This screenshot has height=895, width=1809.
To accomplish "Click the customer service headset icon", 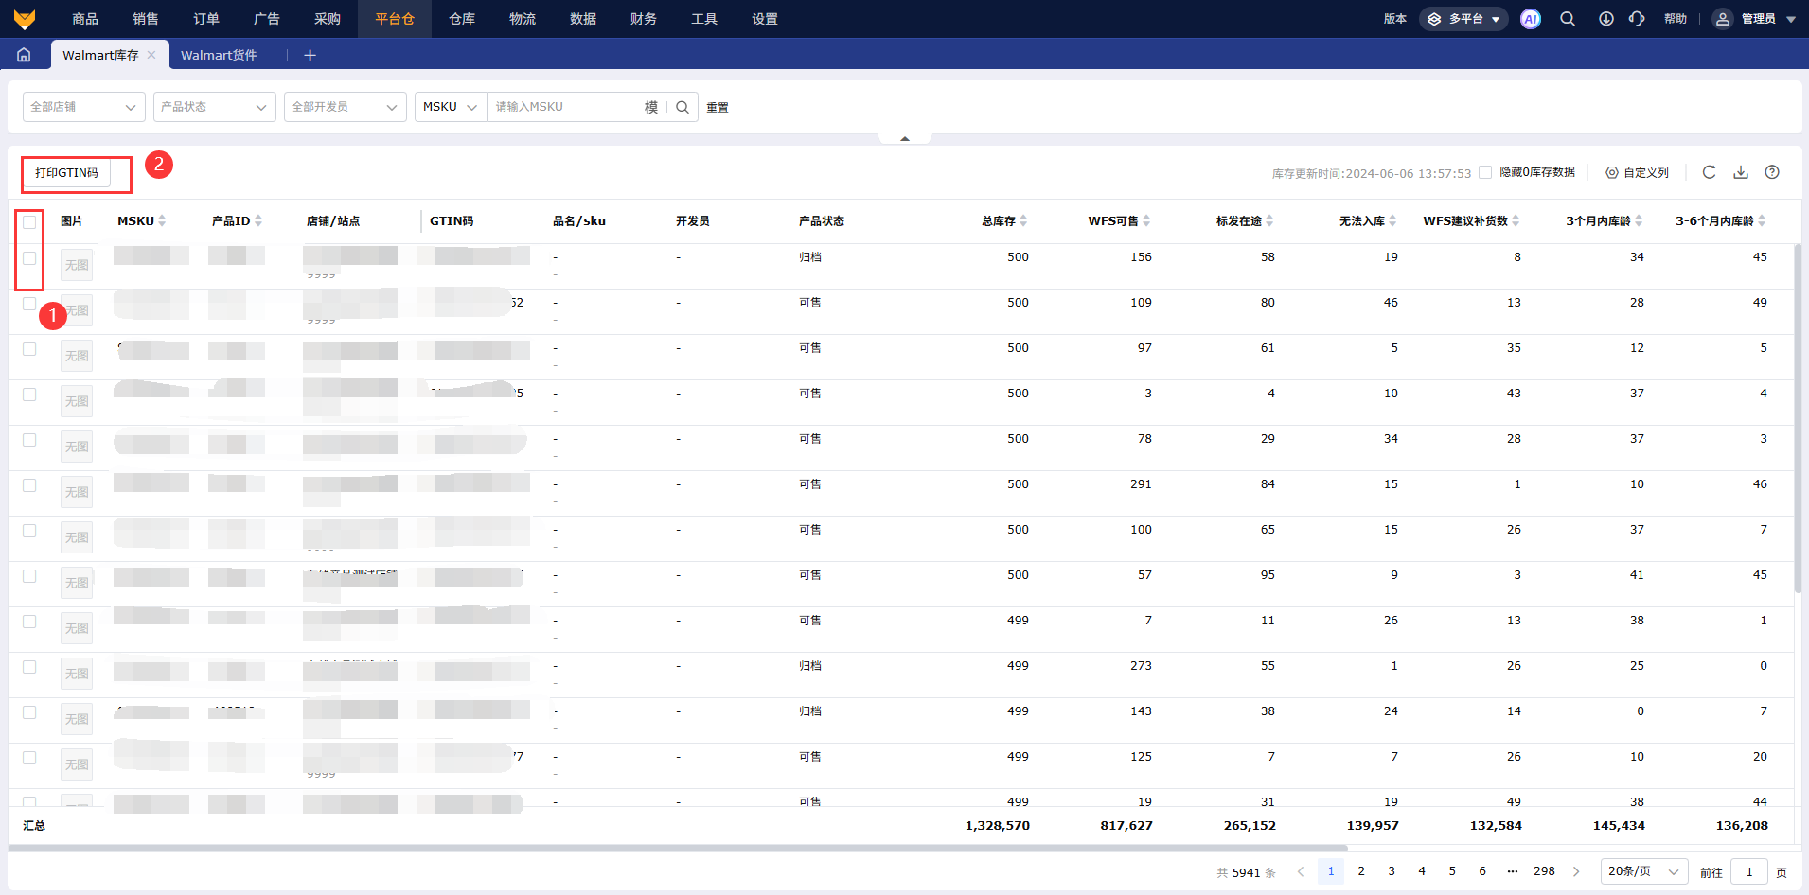I will point(1637,19).
